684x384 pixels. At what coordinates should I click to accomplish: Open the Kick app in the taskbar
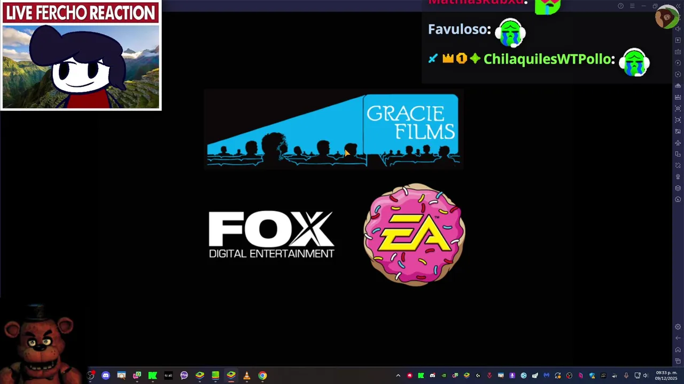click(x=152, y=375)
